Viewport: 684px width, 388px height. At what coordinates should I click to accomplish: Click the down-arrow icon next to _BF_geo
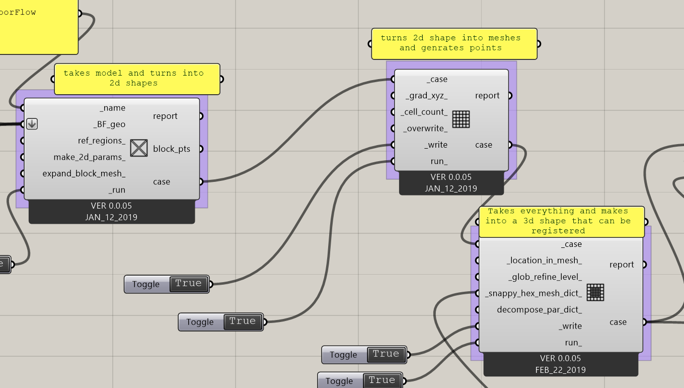click(x=32, y=123)
